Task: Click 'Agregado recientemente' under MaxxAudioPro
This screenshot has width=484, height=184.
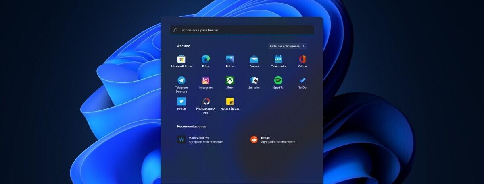Action: (206, 142)
